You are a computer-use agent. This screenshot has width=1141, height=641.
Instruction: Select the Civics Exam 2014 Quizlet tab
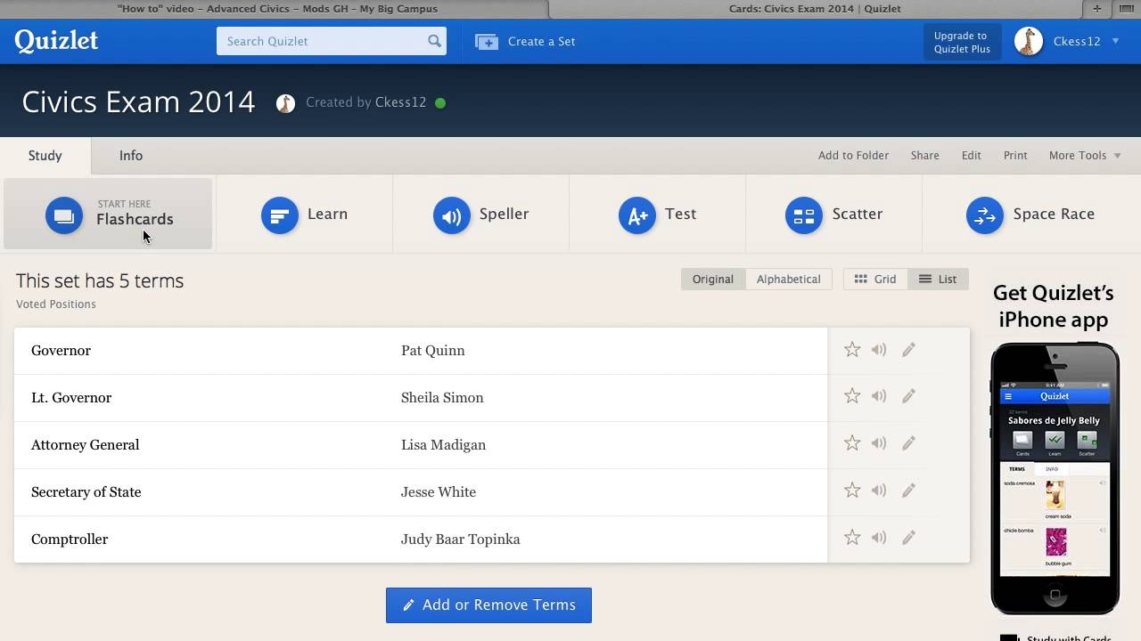pyautogui.click(x=815, y=9)
